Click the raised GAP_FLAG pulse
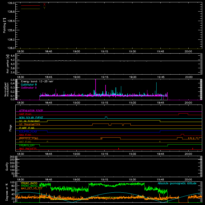Viewport: 205px width, 205px height. tap(183, 114)
